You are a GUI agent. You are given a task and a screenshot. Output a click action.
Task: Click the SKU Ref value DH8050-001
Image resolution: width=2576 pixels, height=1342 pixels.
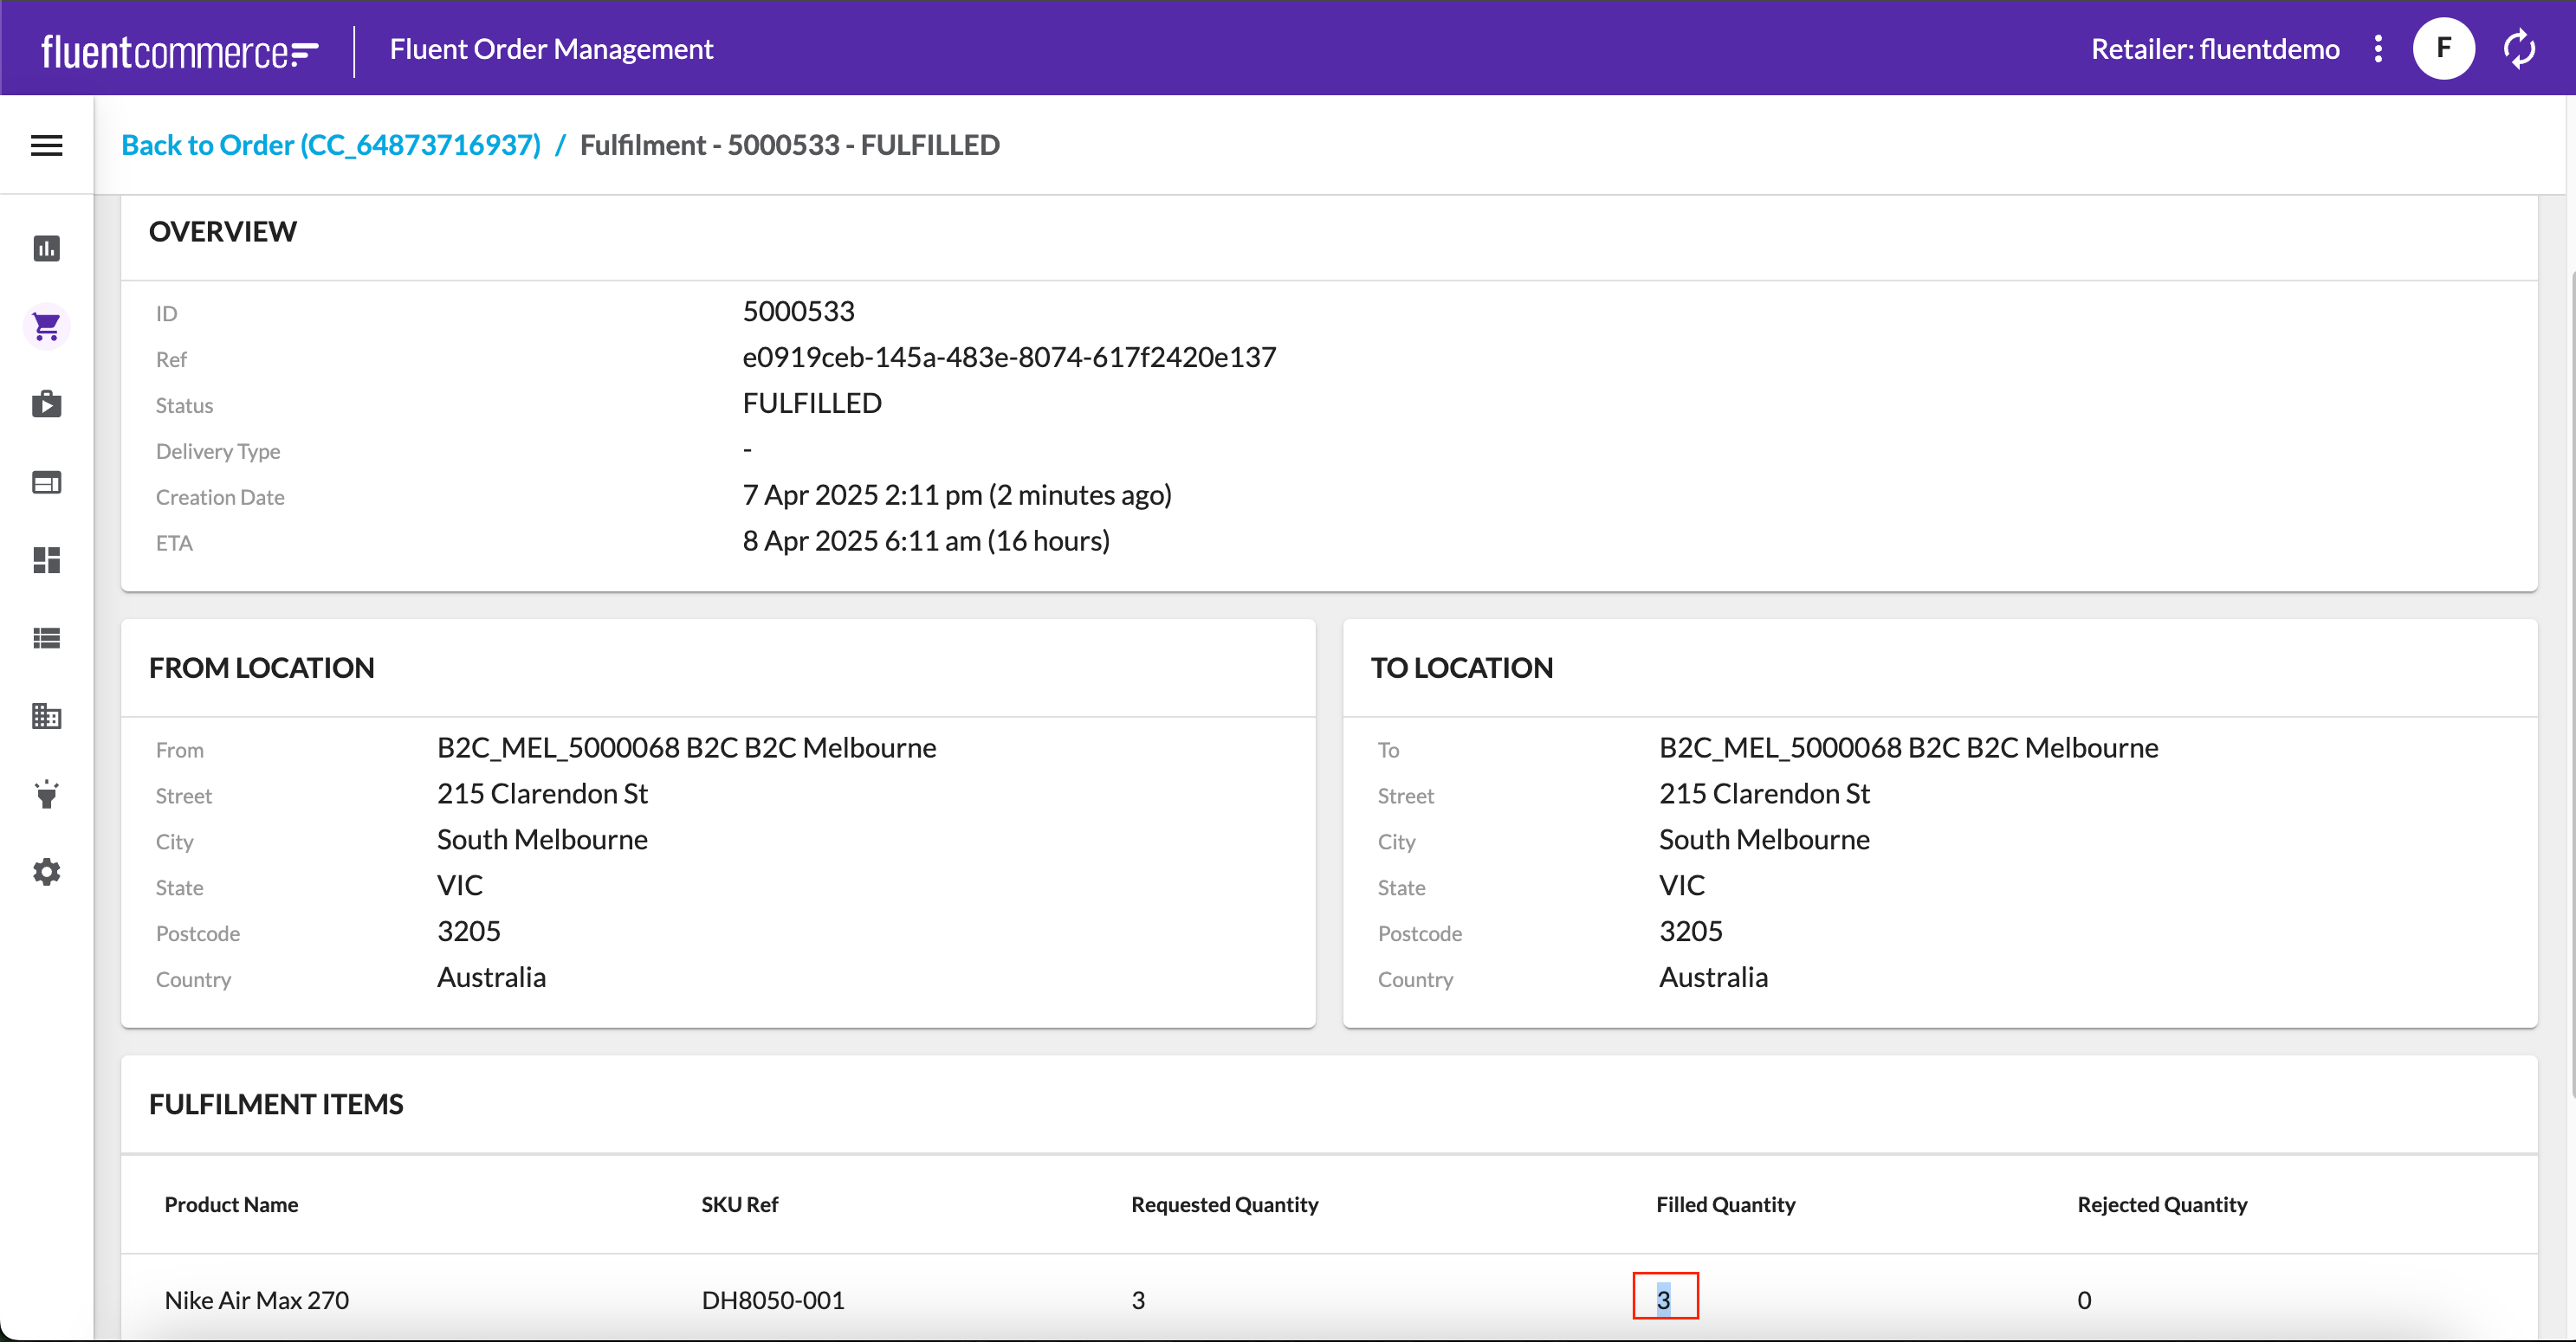(x=773, y=1300)
